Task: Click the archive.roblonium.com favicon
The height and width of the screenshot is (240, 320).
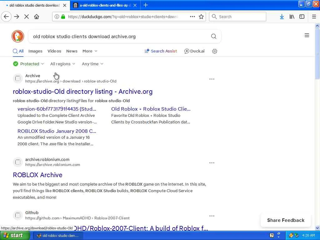Action: coord(18,162)
